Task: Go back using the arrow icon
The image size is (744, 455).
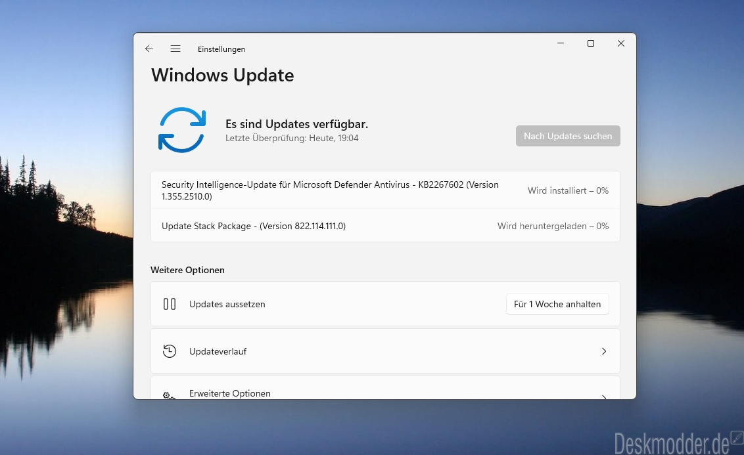Action: pyautogui.click(x=149, y=49)
